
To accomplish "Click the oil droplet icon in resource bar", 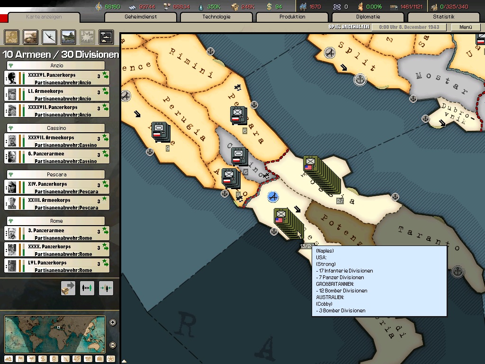I will (x=201, y=7).
